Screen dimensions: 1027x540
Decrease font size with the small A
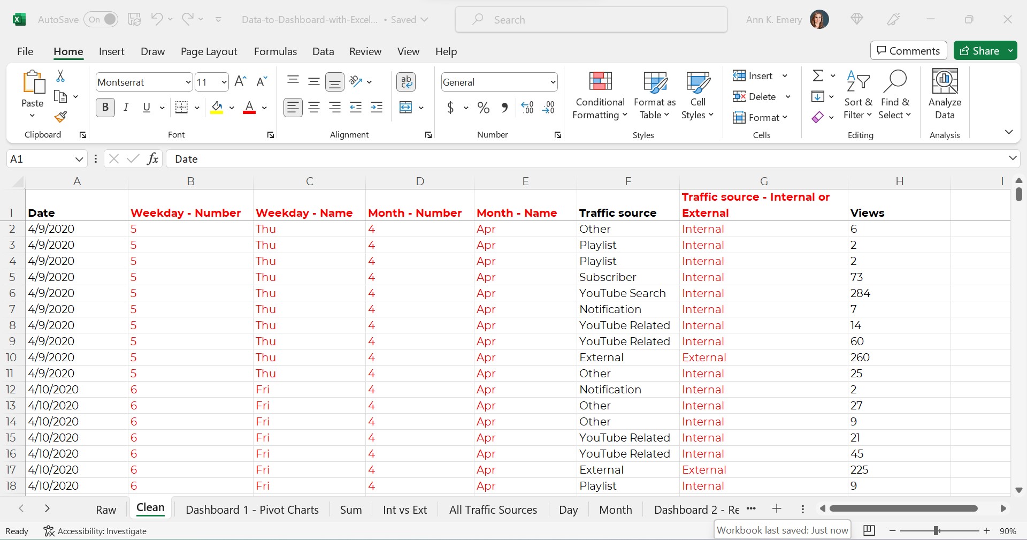(262, 81)
